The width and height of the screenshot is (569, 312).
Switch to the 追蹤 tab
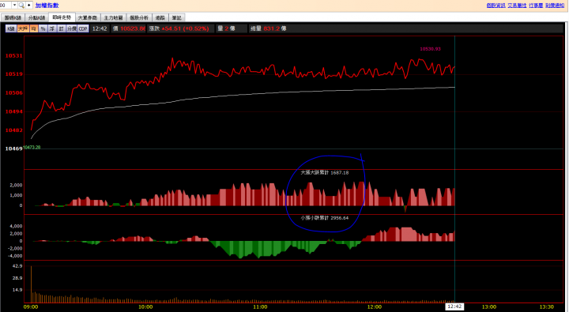160,17
